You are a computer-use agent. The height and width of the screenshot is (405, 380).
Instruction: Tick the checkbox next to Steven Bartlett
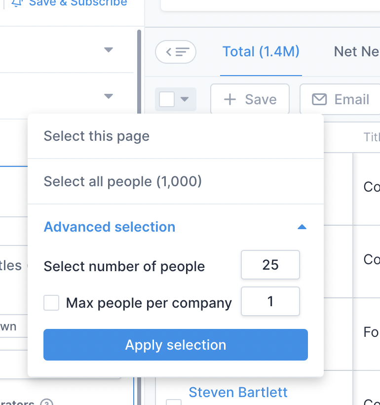point(174,403)
